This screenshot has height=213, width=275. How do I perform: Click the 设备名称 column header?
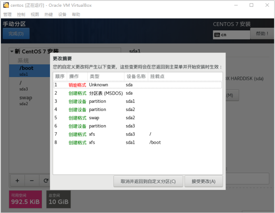[136, 77]
